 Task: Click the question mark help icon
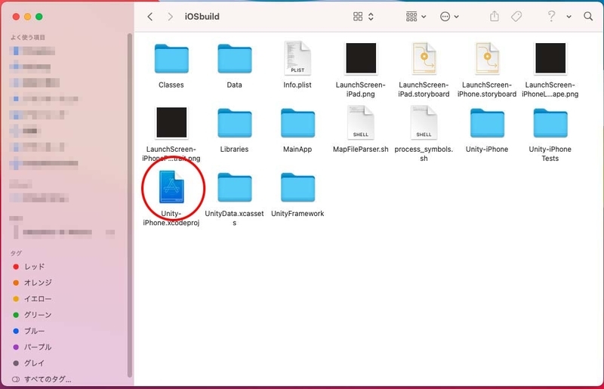click(552, 16)
